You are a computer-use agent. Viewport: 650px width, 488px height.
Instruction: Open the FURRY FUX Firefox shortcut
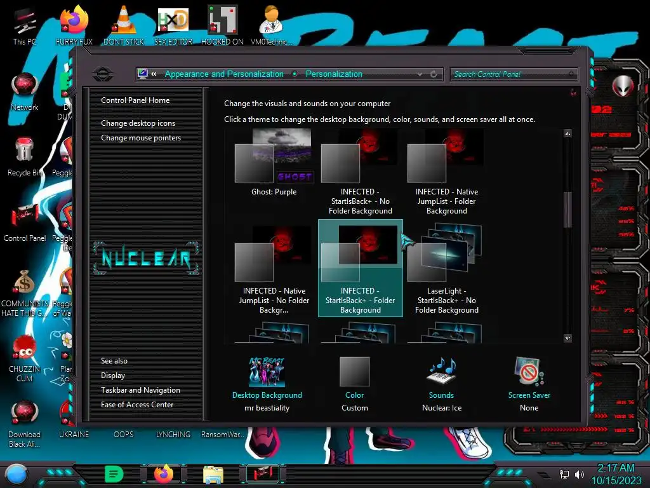(x=74, y=25)
